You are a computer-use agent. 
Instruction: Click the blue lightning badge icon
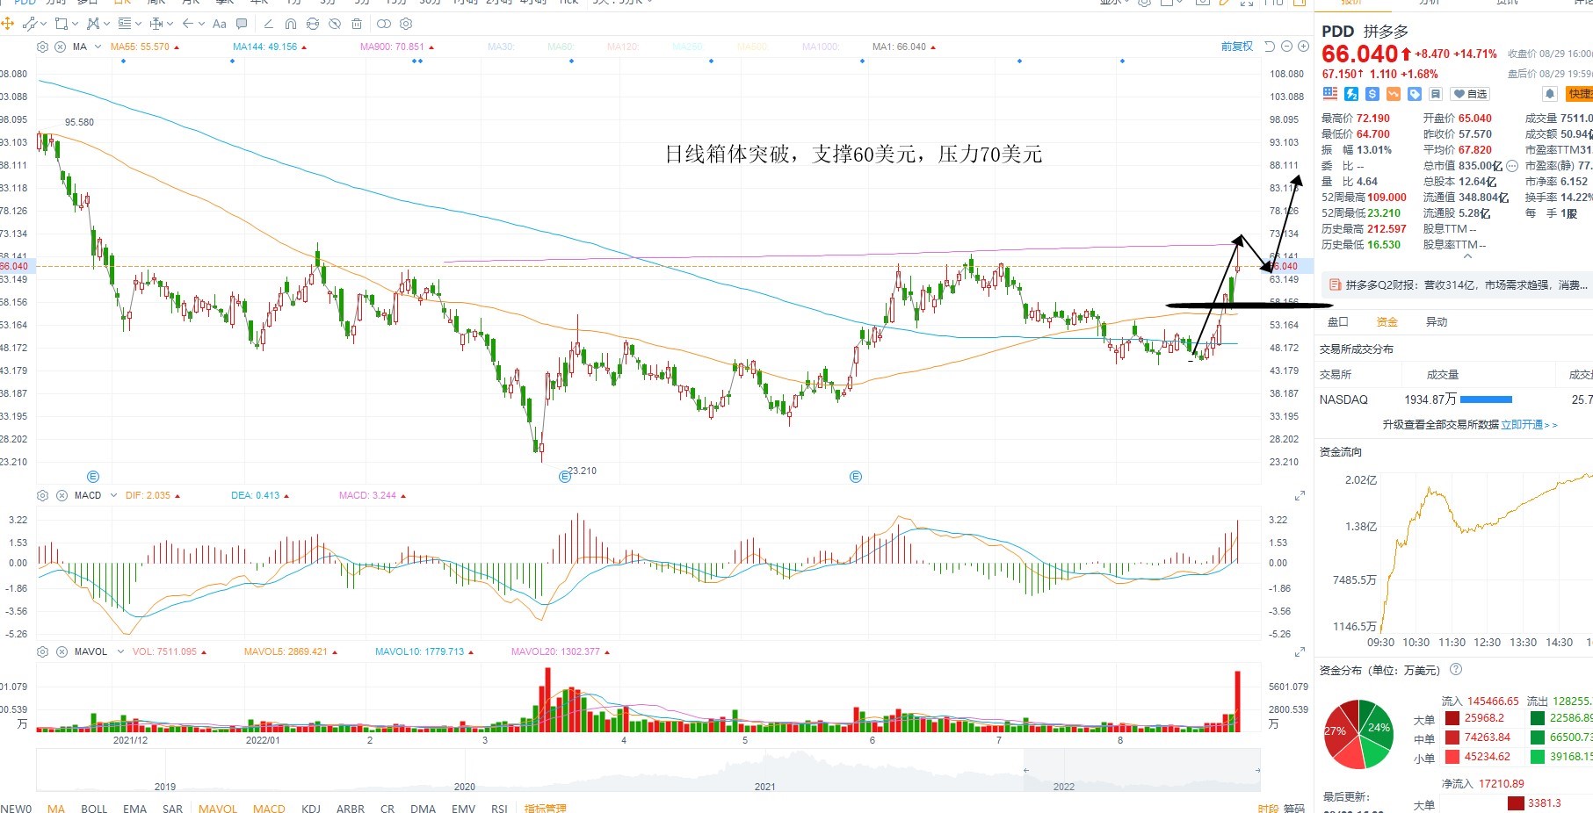[1351, 94]
